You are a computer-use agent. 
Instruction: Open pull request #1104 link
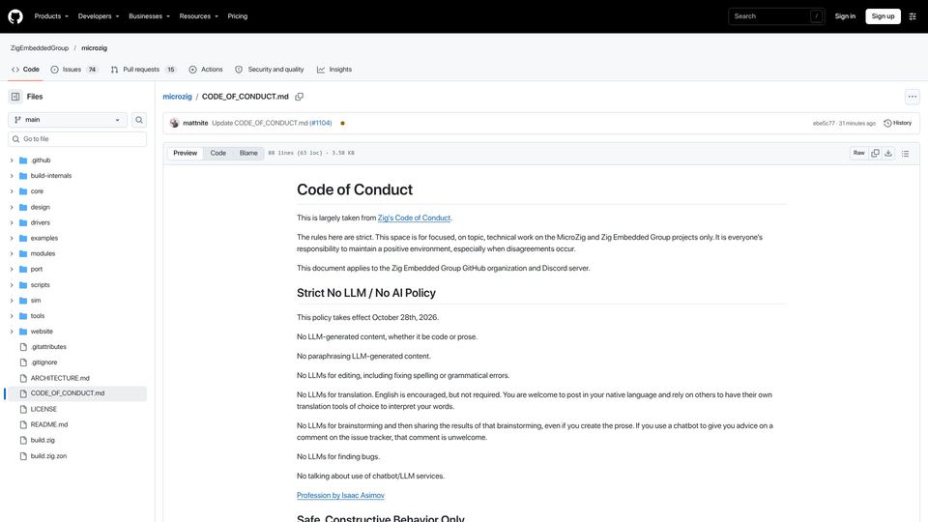pos(320,123)
